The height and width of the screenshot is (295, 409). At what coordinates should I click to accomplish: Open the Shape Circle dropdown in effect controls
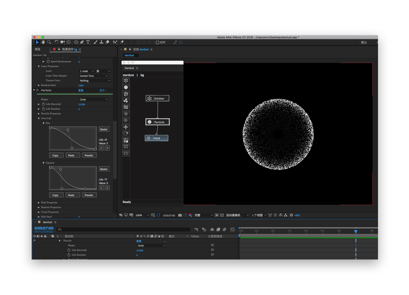94,99
